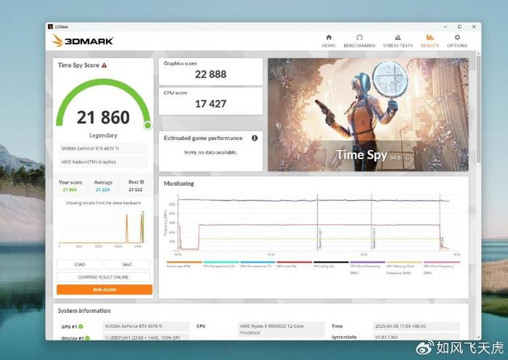508x360 pixels.
Task: Click the Average score value 21 224
Action: [103, 190]
